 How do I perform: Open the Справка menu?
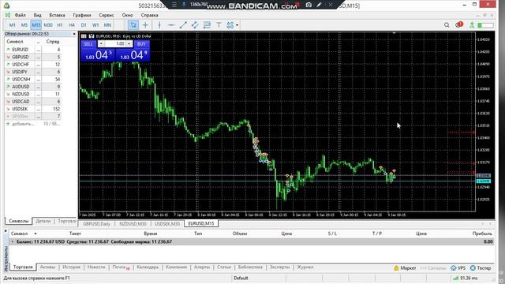pos(149,15)
